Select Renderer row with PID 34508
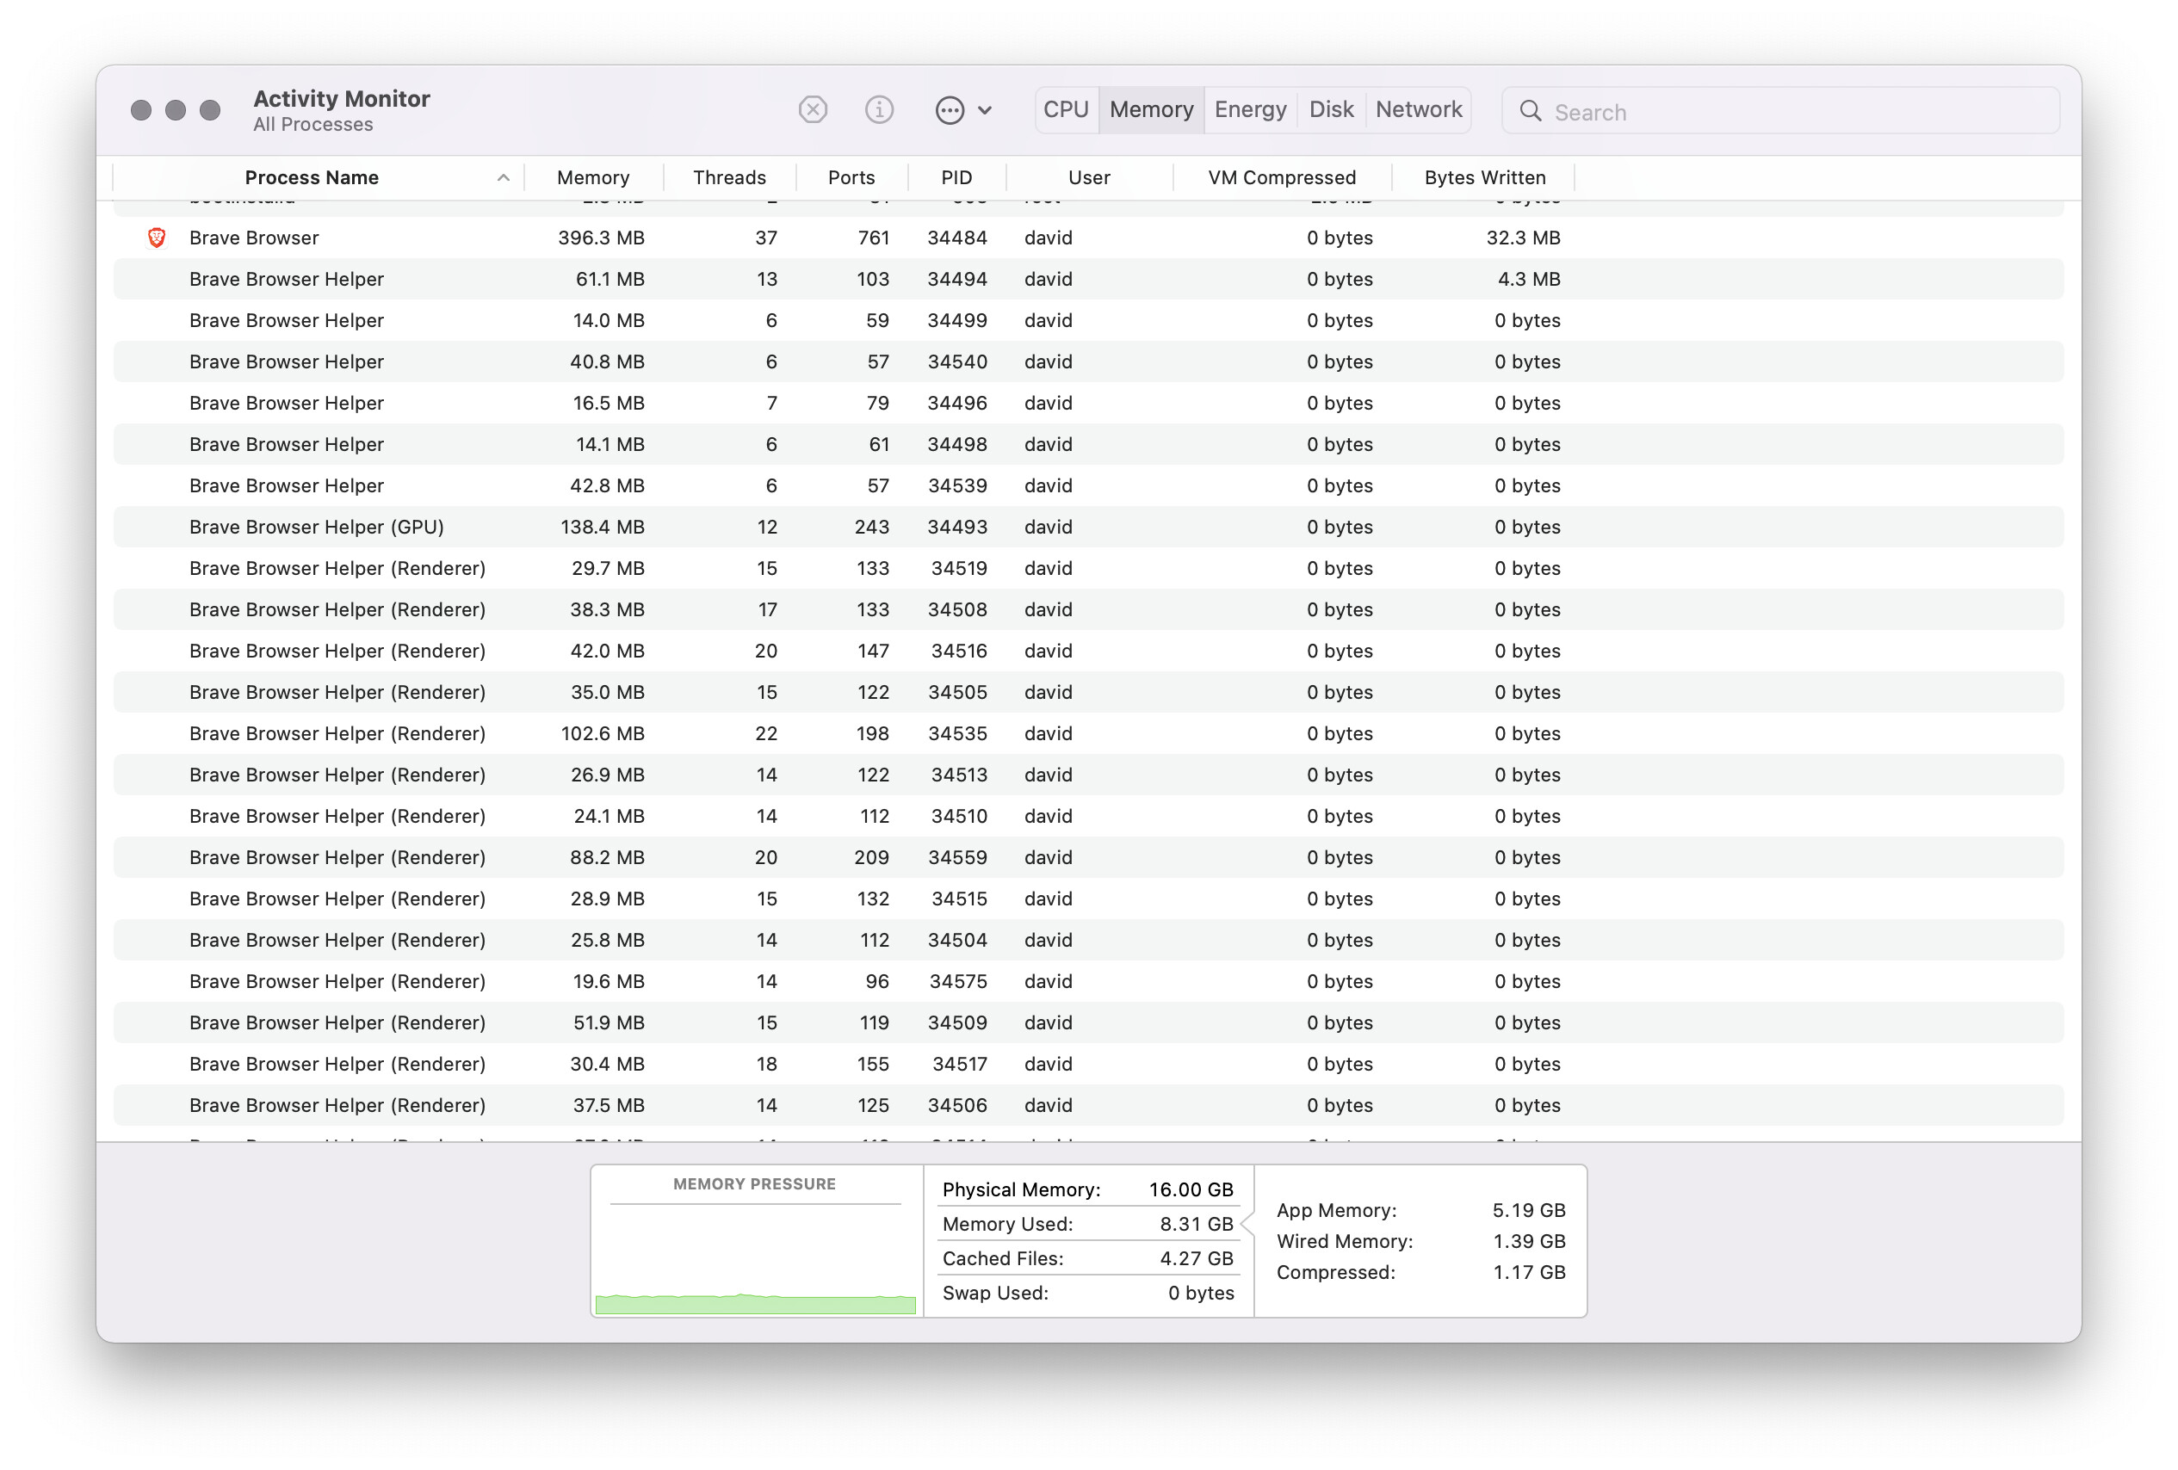Screen dimensions: 2178x1470 1088,610
